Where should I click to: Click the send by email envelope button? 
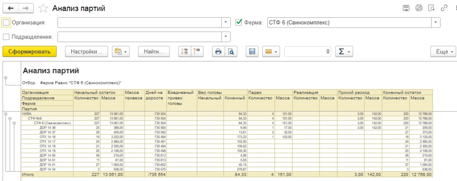[271, 52]
